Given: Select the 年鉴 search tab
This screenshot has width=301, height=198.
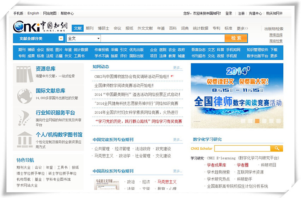Looking at the screenshot, I should tap(161, 28).
